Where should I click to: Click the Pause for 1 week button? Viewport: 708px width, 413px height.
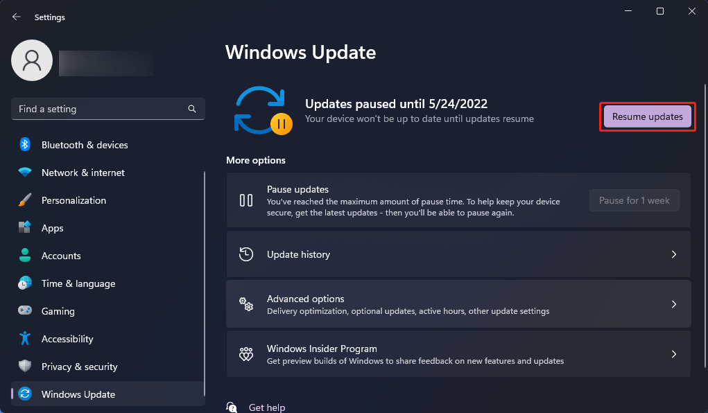pyautogui.click(x=634, y=200)
